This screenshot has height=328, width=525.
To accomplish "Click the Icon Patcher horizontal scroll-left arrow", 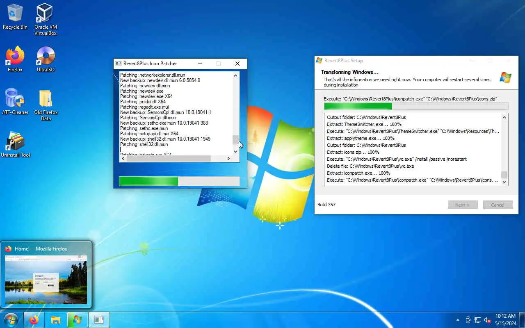I will pyautogui.click(x=123, y=158).
